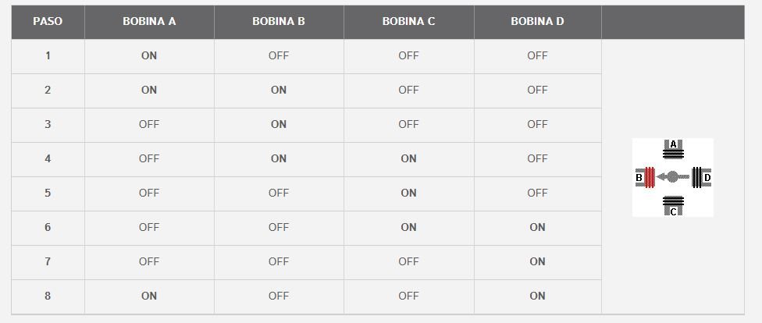
Task: Click the stepper motor coil diagram
Action: [672, 177]
